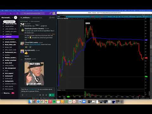Click the Slack search field
Screen dimensions: 152x114
33,13
